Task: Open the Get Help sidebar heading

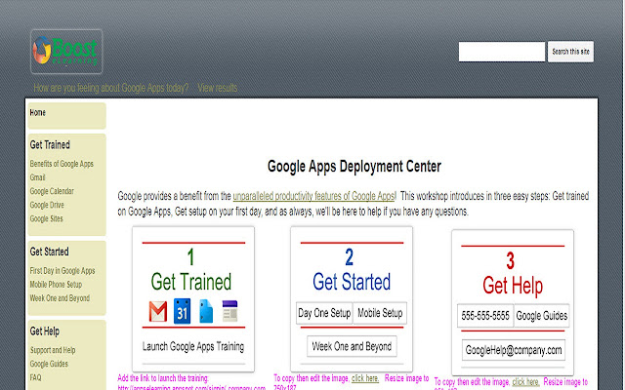Action: [45, 331]
